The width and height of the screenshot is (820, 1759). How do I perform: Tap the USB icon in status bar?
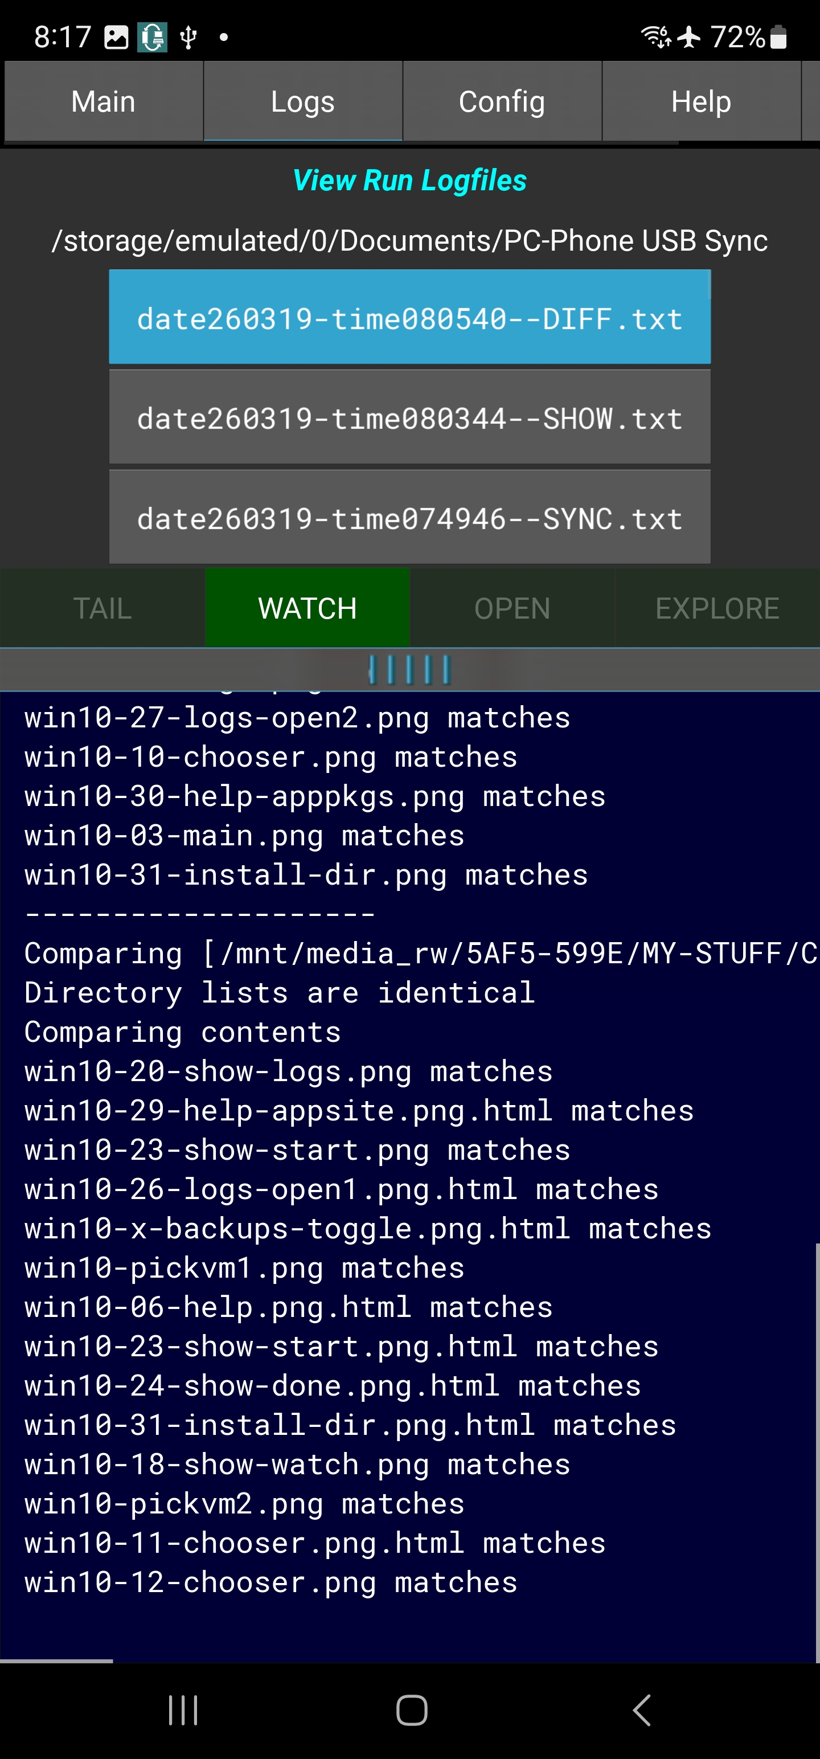point(188,38)
